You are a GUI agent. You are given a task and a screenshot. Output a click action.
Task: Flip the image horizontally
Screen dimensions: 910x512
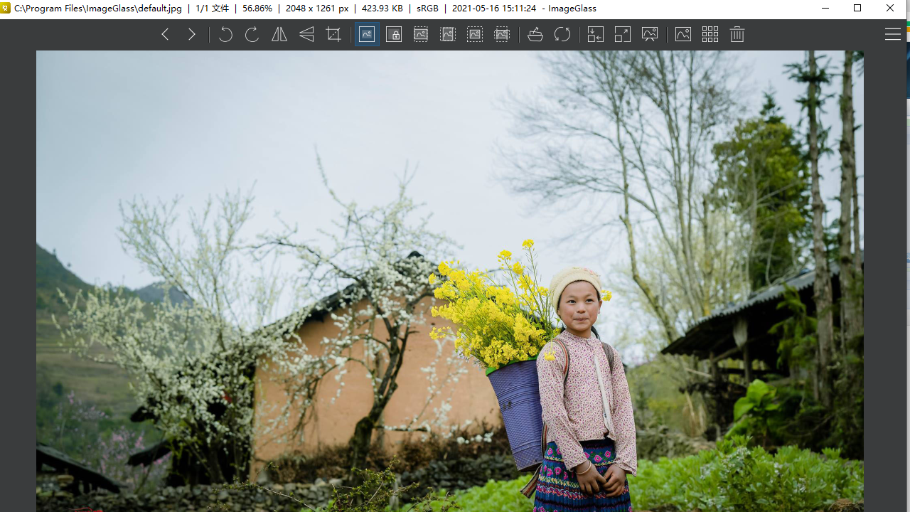[x=278, y=34]
